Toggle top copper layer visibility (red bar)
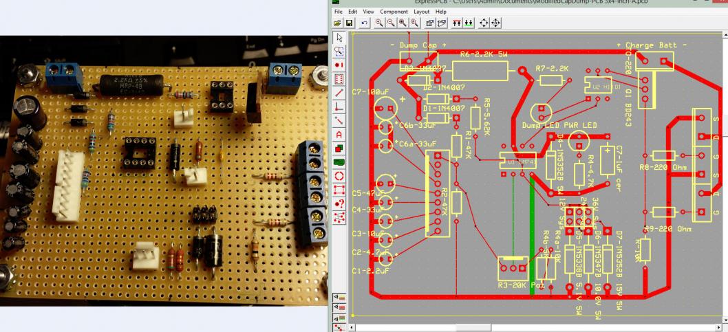The height and width of the screenshot is (332, 728). 339,307
